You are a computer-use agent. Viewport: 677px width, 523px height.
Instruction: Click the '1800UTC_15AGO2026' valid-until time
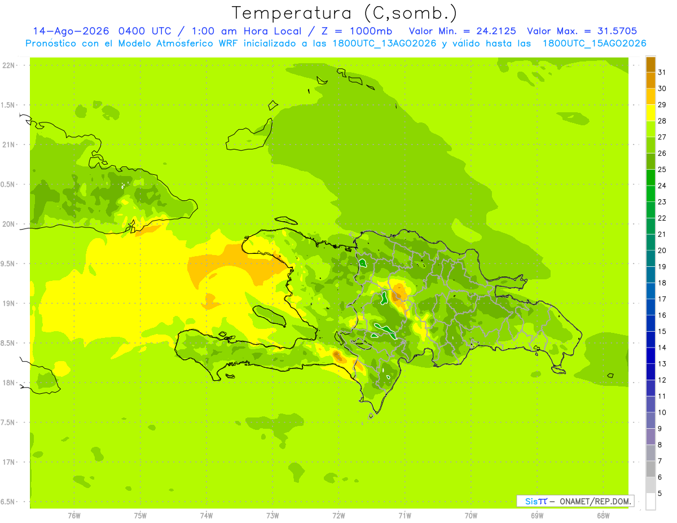point(594,43)
